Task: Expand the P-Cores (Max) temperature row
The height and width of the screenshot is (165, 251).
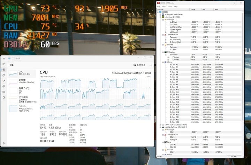Action: tap(166, 40)
